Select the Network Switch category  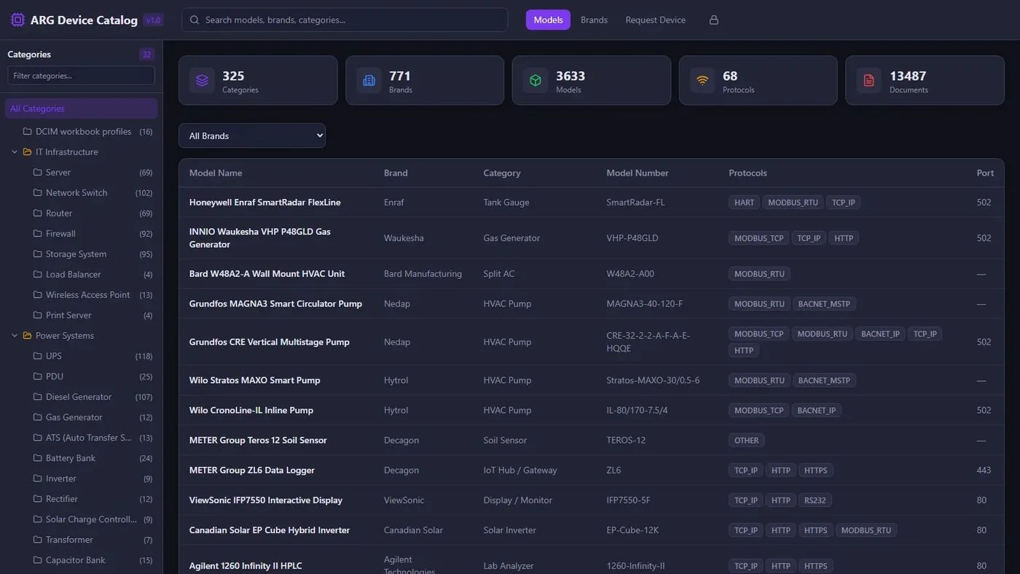point(81,193)
